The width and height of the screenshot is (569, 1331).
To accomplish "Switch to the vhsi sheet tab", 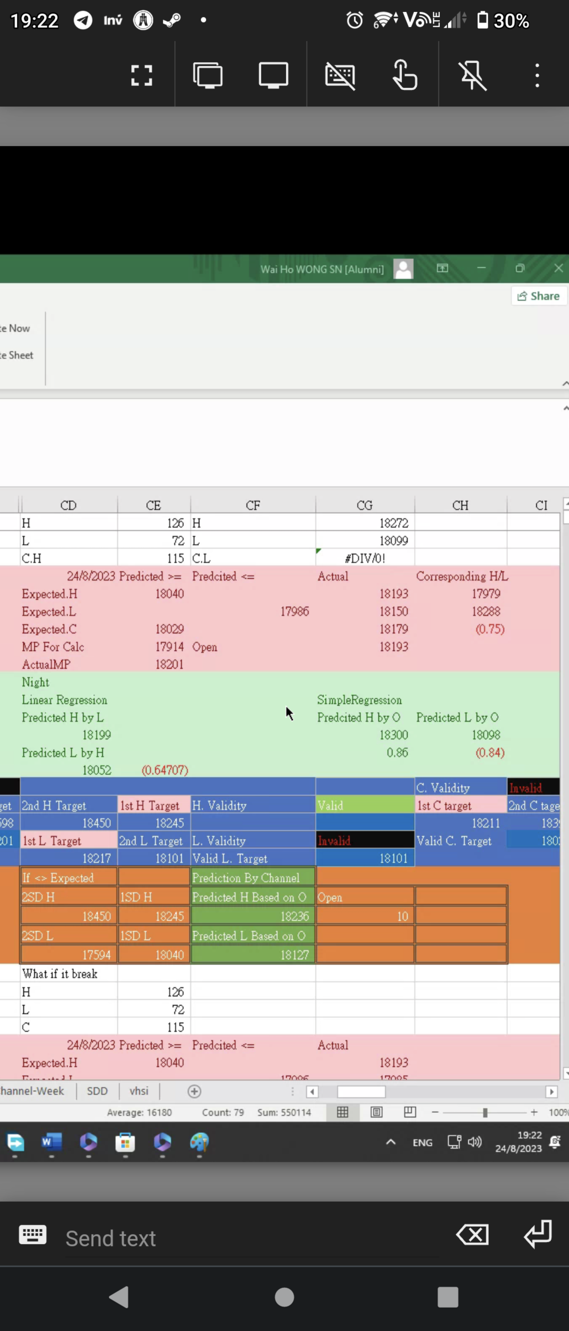I will (139, 1091).
